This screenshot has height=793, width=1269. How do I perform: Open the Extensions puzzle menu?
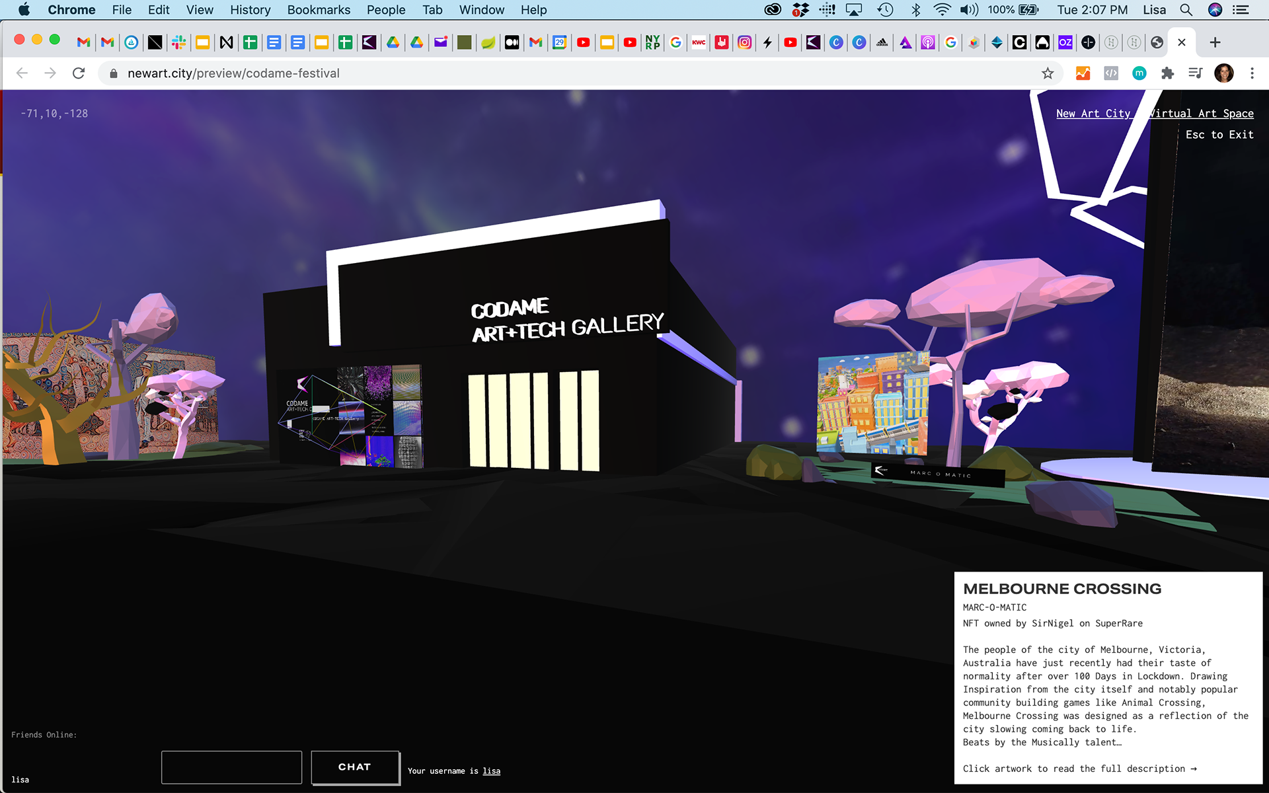tap(1167, 73)
